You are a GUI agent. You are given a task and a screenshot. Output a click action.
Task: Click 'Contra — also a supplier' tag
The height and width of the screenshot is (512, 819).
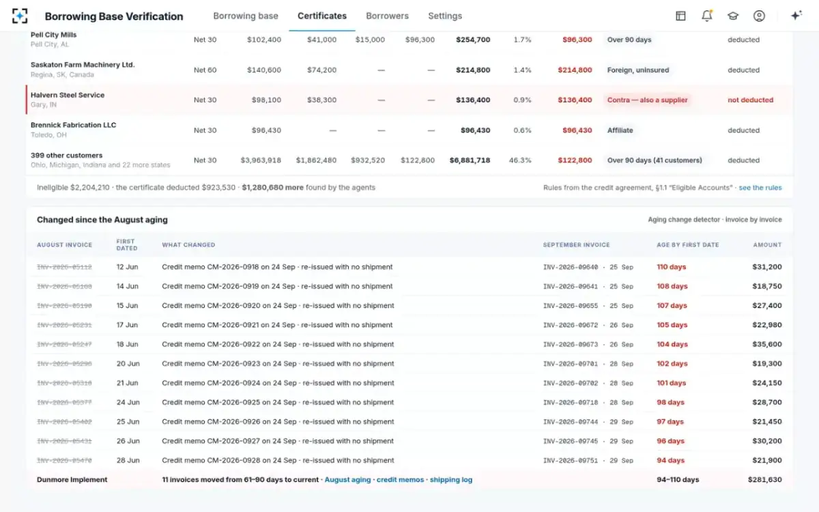point(648,100)
